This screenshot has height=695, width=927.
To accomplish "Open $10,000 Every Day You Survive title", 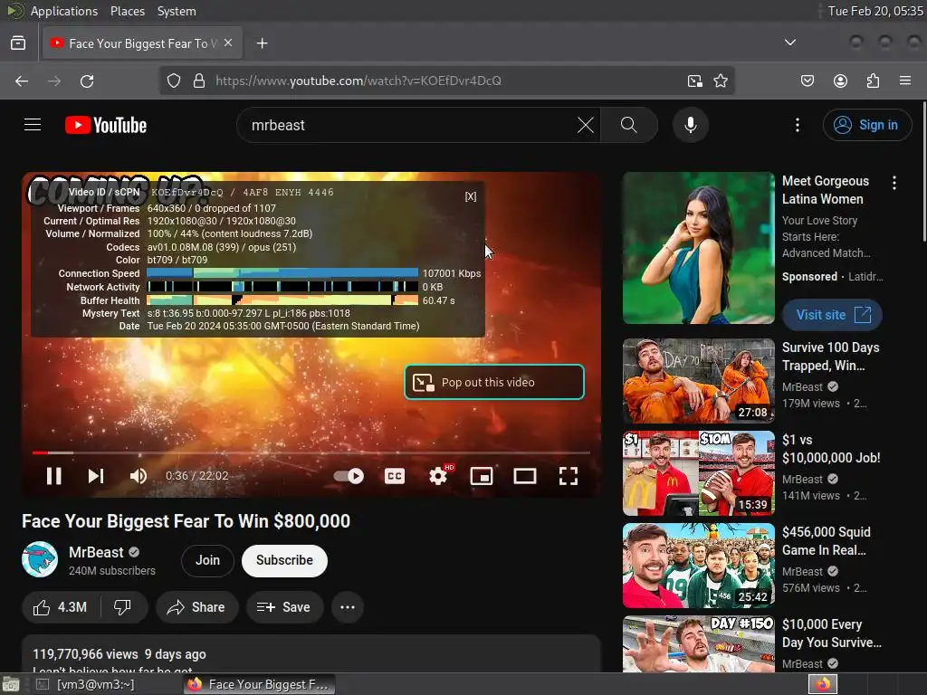I will [832, 633].
